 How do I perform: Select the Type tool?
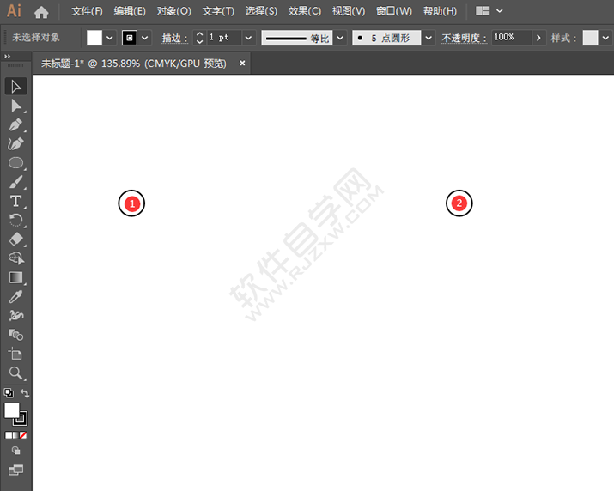tap(15, 201)
